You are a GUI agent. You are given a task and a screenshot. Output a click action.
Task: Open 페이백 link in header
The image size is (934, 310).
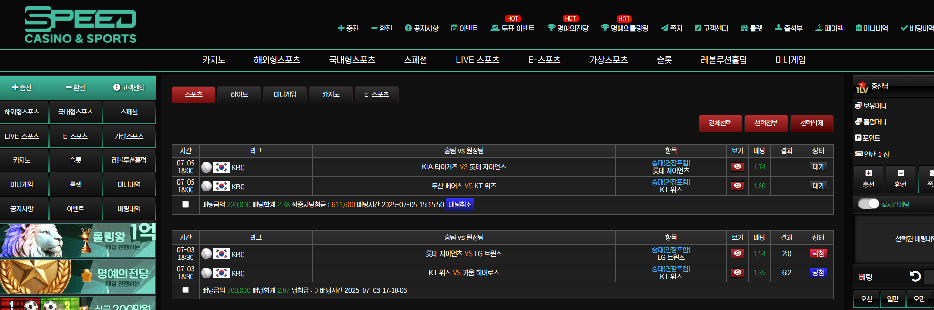(829, 28)
